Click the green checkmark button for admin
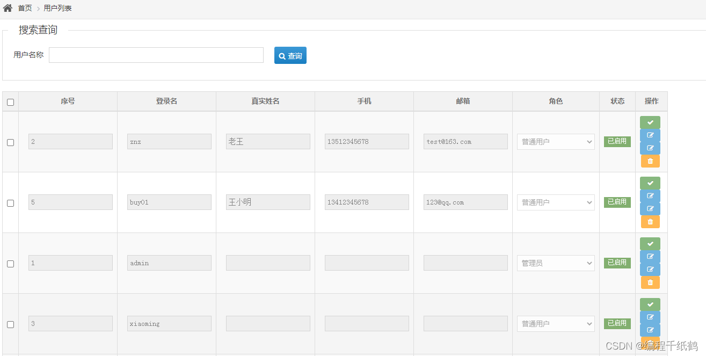Screen dimensions: 706x356 (x=650, y=244)
